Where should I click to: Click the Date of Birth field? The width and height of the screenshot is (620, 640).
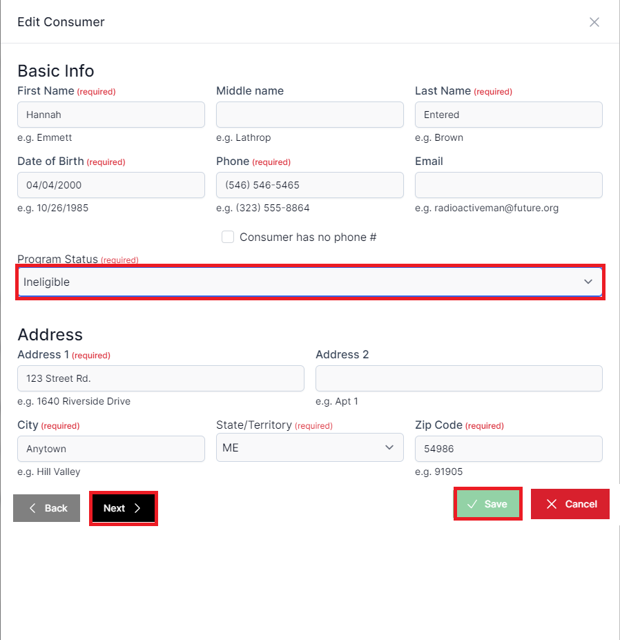click(x=110, y=185)
